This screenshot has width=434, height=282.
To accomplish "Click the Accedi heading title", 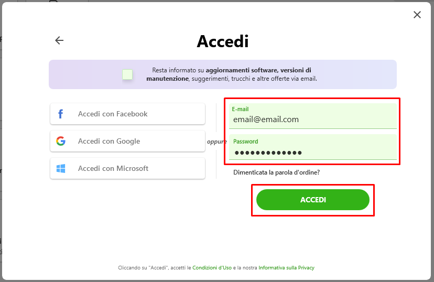I will [223, 41].
